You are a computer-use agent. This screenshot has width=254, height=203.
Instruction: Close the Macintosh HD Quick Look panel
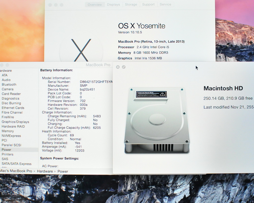(x=118, y=67)
